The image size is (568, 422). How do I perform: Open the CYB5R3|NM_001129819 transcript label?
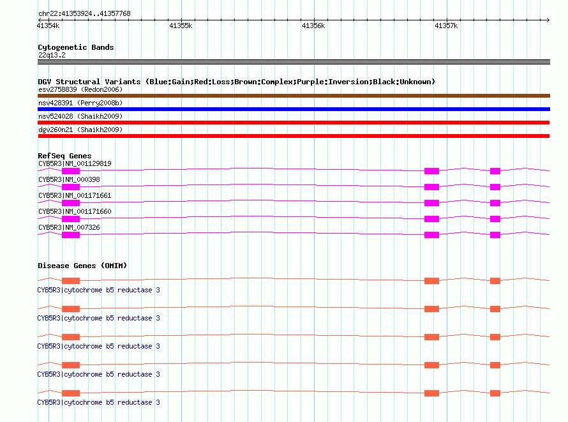point(75,163)
